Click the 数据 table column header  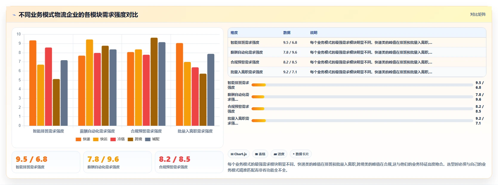[x=287, y=33]
